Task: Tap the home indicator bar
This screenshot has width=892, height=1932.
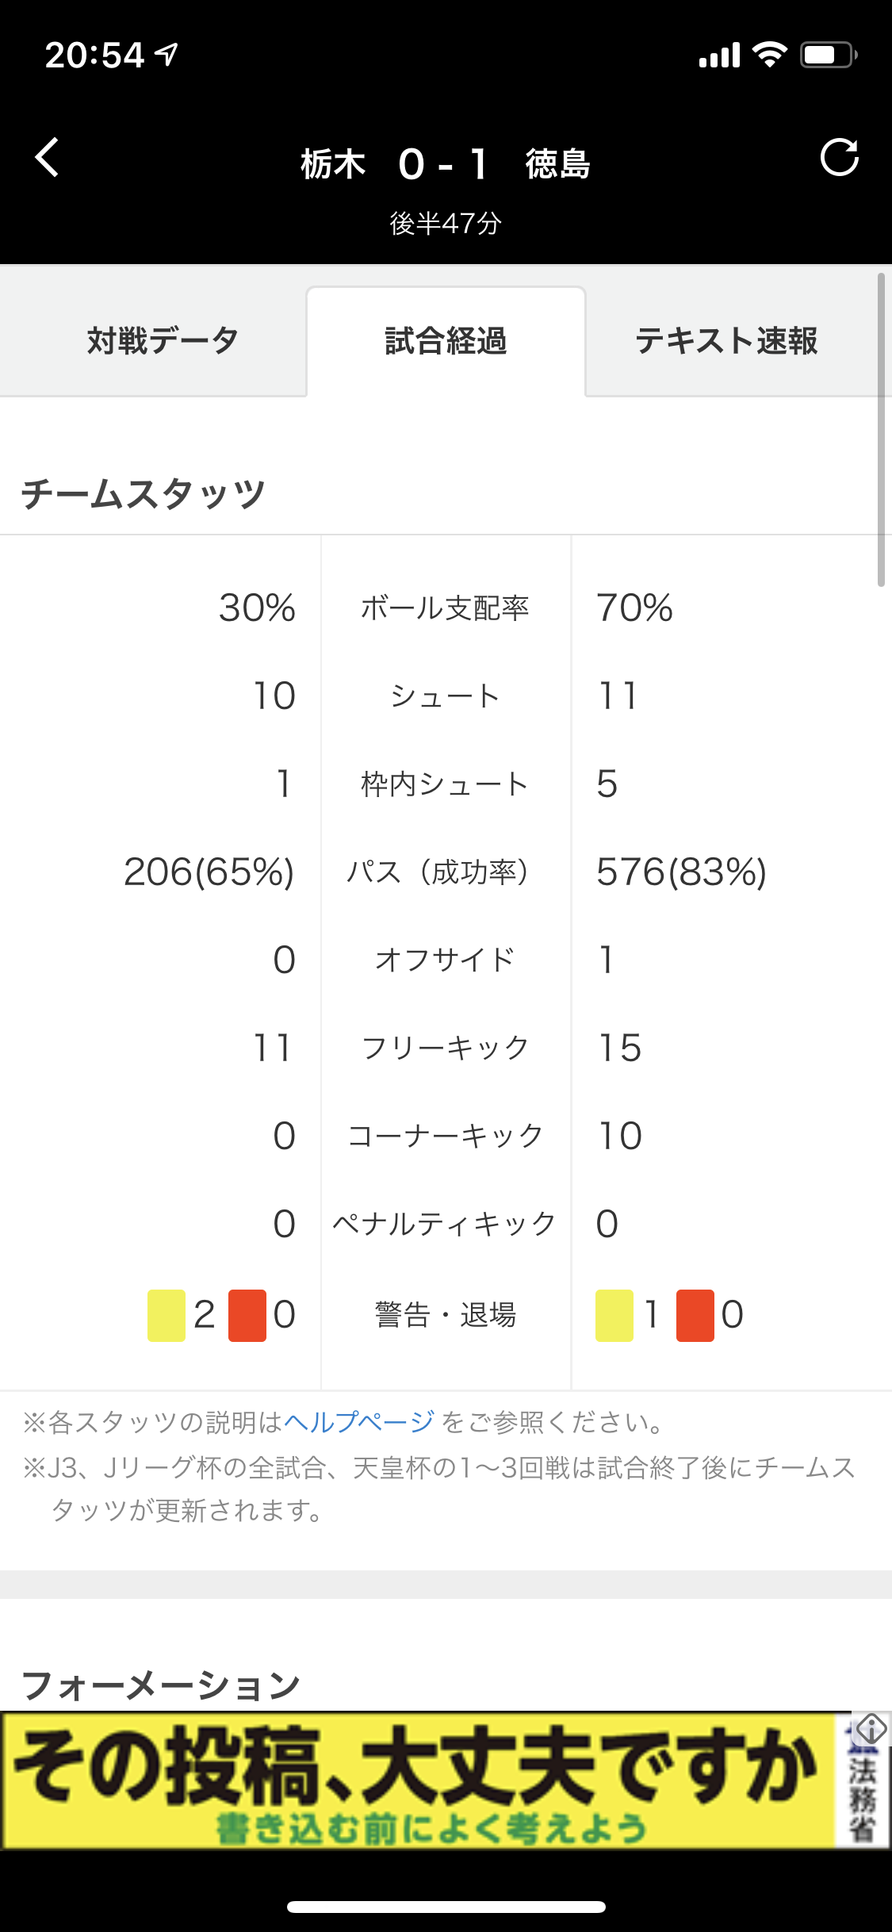Action: [x=446, y=1907]
